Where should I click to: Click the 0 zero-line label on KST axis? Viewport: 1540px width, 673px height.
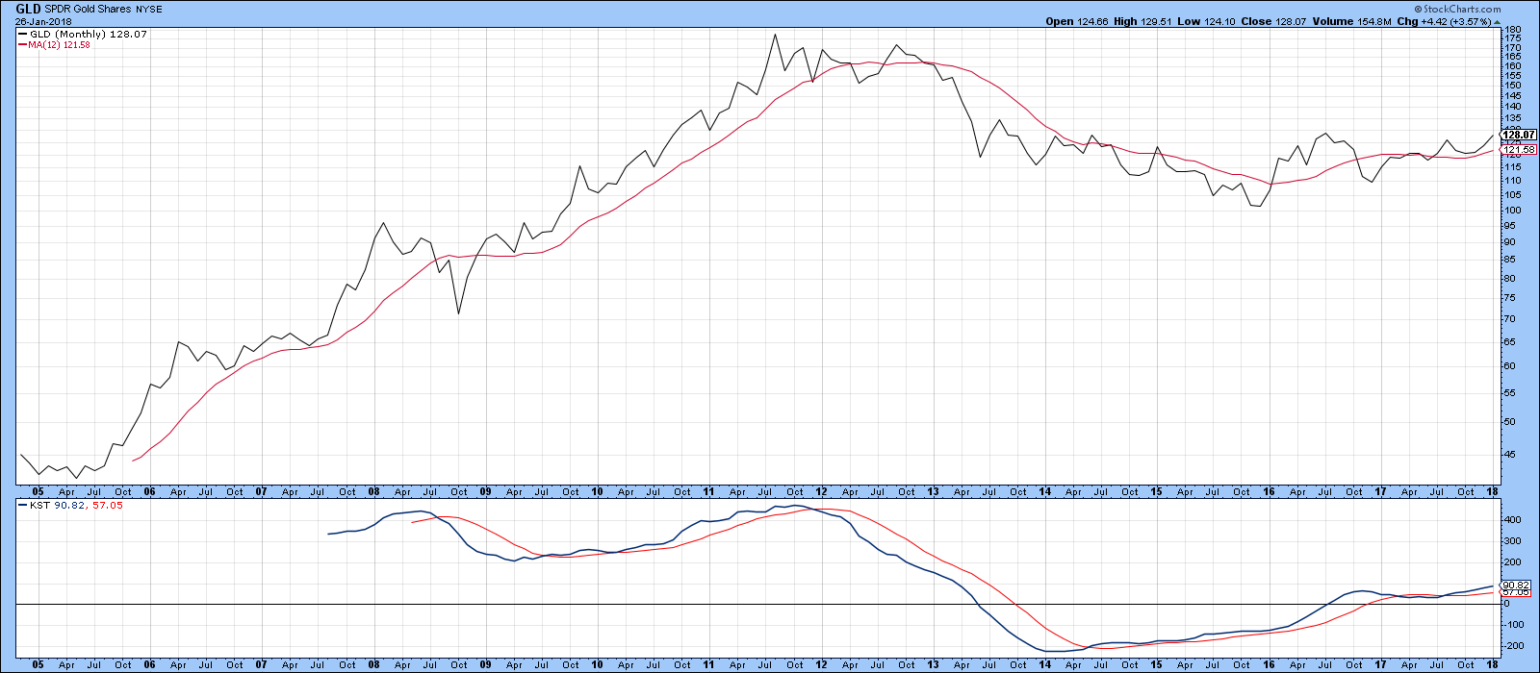tap(1506, 605)
